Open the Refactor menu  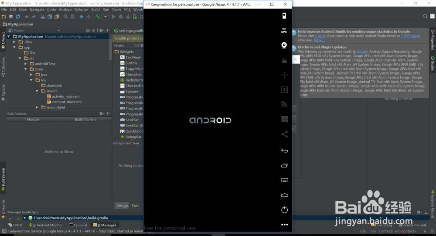tap(82, 10)
